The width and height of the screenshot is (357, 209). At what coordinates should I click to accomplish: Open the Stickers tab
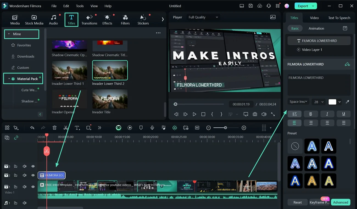[143, 20]
